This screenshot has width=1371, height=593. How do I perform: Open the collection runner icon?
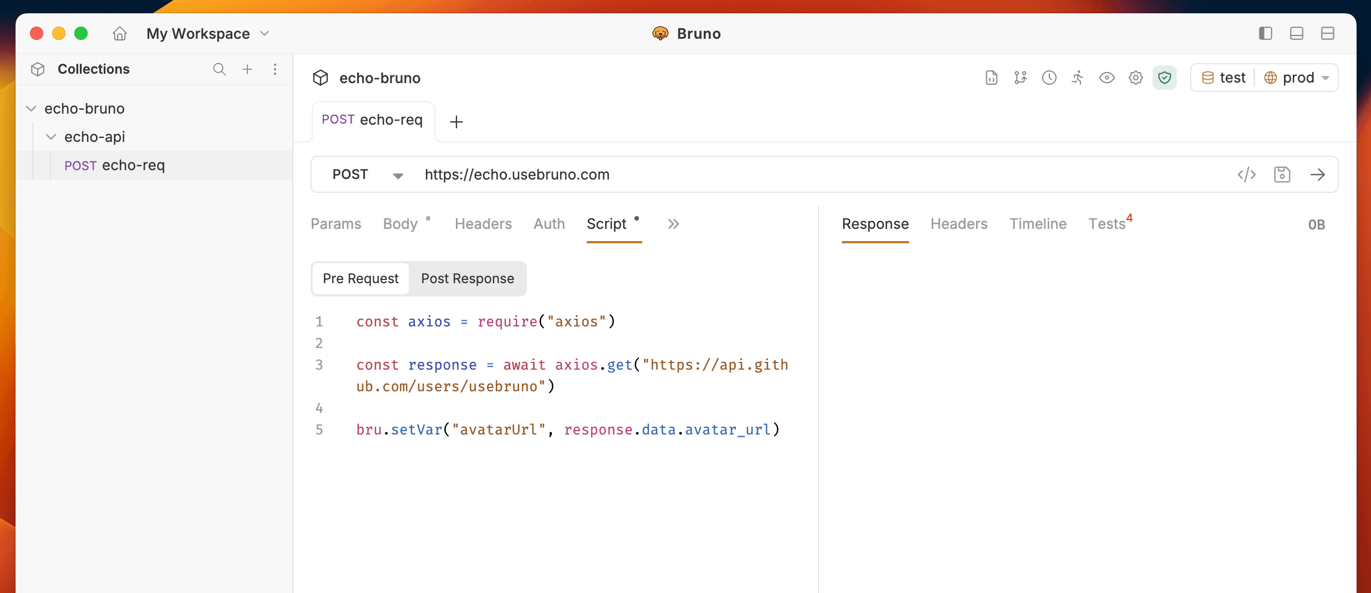pos(1078,78)
